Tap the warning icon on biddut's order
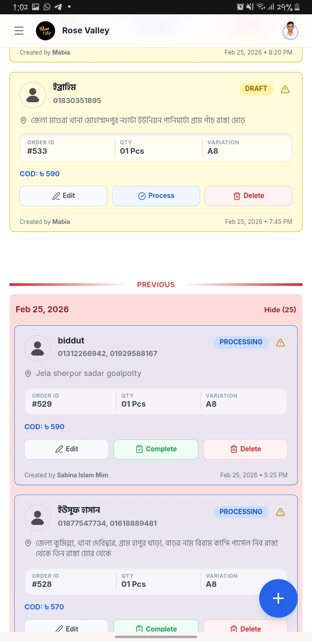Viewport: 312px width, 641px height. 280,343
